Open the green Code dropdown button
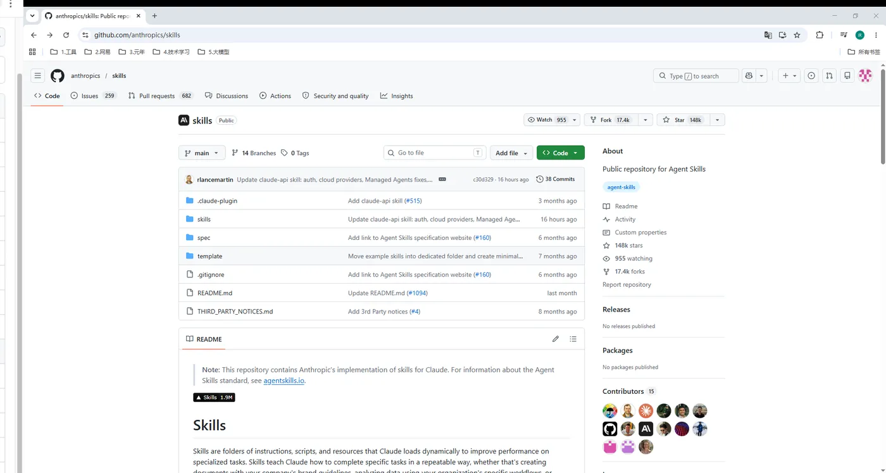 click(561, 153)
